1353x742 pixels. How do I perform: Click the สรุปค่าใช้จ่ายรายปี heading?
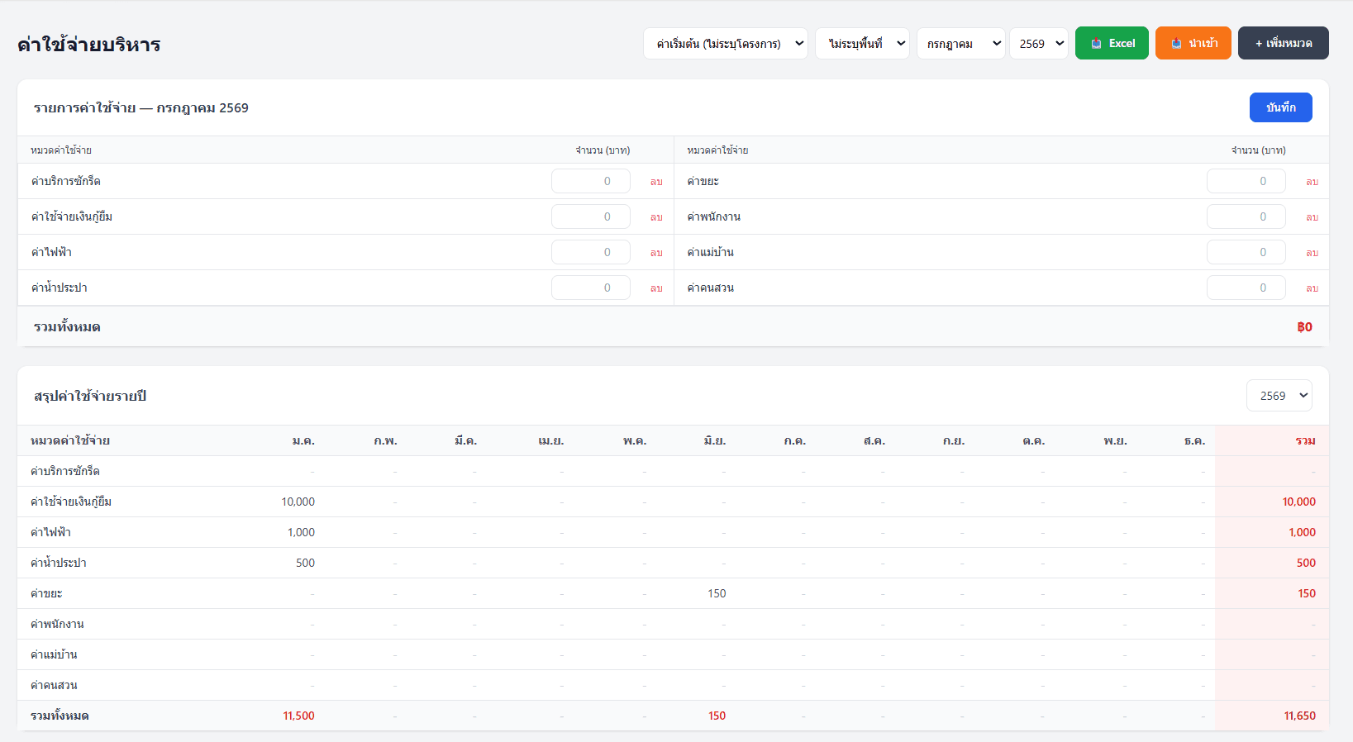click(x=90, y=396)
